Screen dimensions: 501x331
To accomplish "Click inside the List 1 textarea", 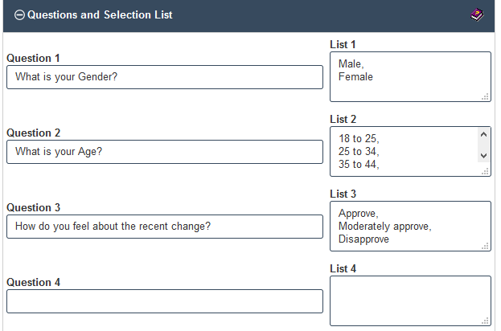I will click(410, 77).
